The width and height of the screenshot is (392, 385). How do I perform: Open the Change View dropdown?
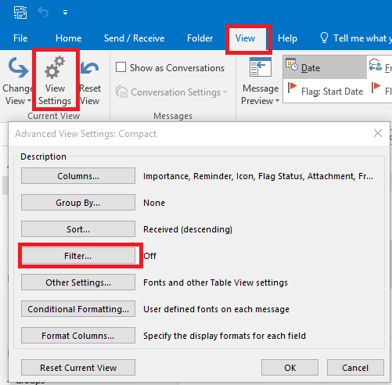click(17, 81)
